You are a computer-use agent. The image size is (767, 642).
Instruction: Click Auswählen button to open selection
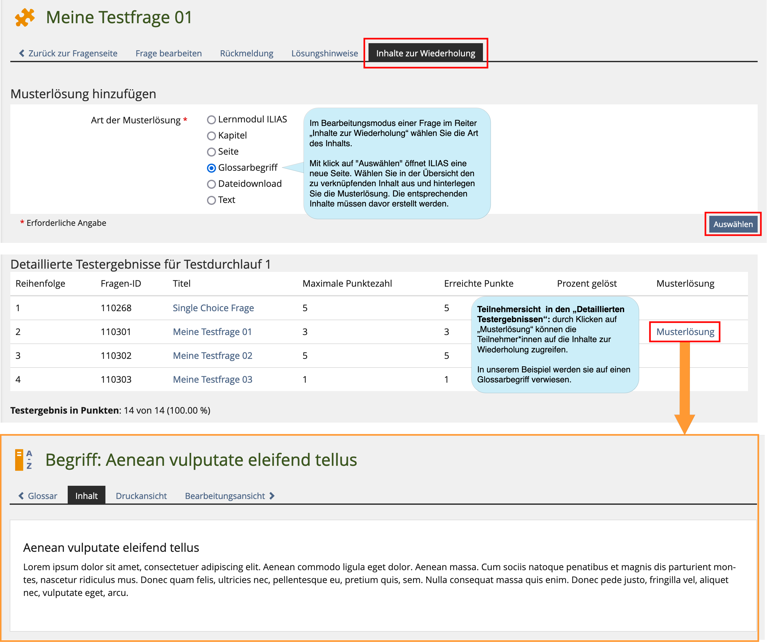click(733, 223)
